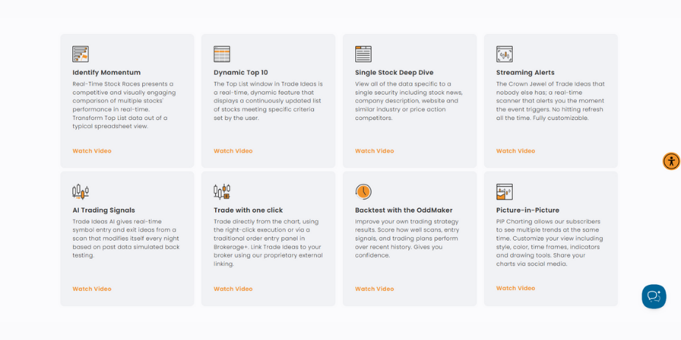Click the AI Trading Signals candlestick icon
This screenshot has width=681, height=340.
pyautogui.click(x=80, y=191)
